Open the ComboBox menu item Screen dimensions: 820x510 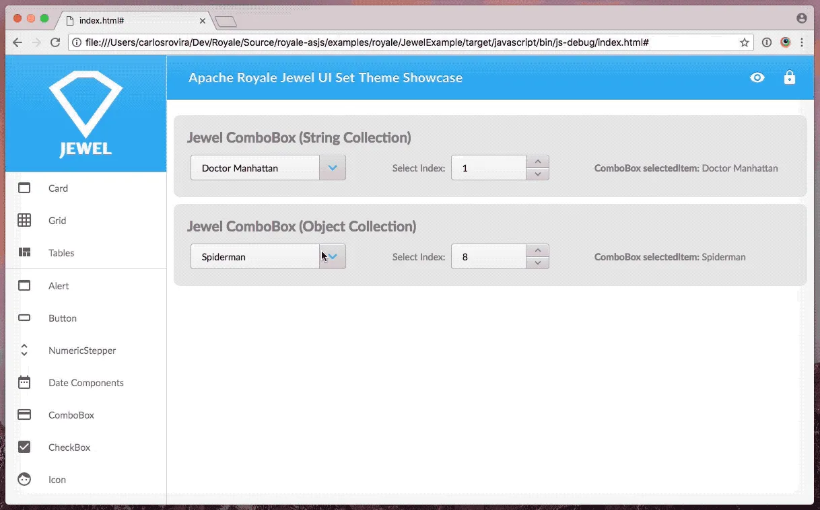[86, 414]
